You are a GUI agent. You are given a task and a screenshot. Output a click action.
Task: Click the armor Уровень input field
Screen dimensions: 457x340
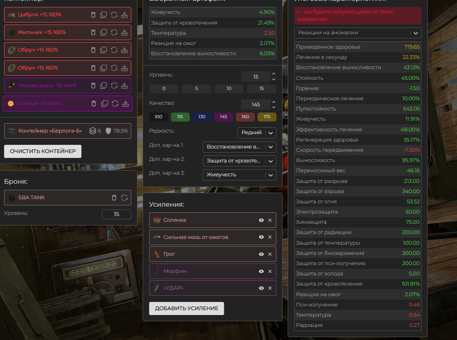pyautogui.click(x=116, y=214)
